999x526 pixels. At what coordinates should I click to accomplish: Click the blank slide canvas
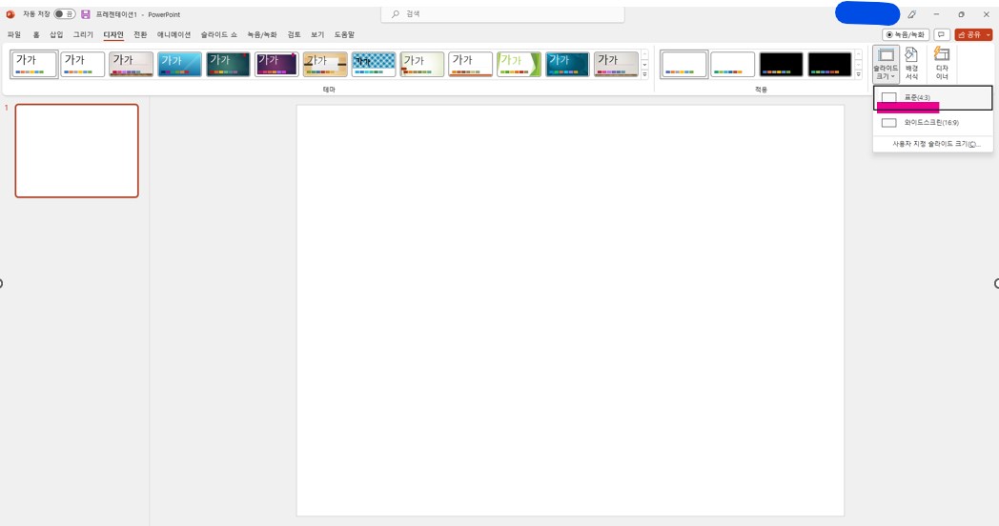tap(570, 310)
